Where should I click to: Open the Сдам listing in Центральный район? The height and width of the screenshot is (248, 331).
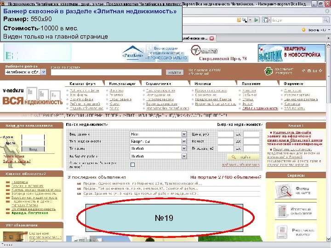(x=141, y=194)
